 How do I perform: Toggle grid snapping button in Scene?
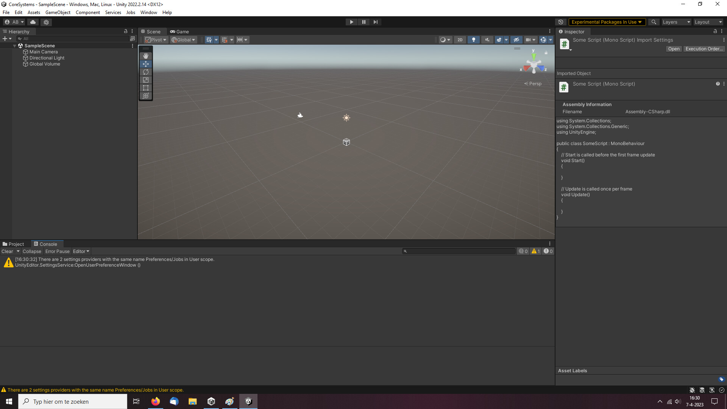coord(225,40)
